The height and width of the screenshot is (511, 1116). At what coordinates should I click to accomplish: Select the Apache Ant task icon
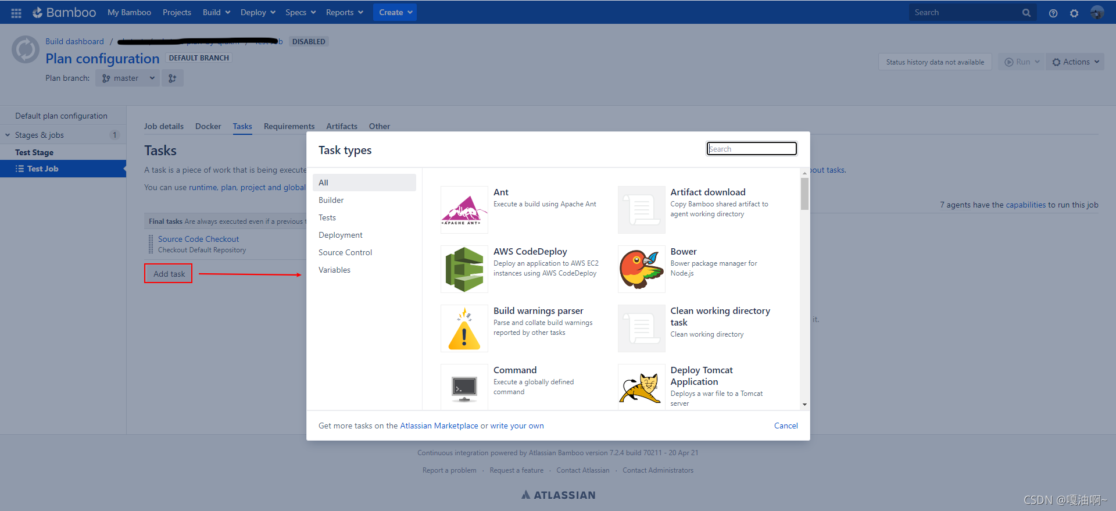pos(464,209)
